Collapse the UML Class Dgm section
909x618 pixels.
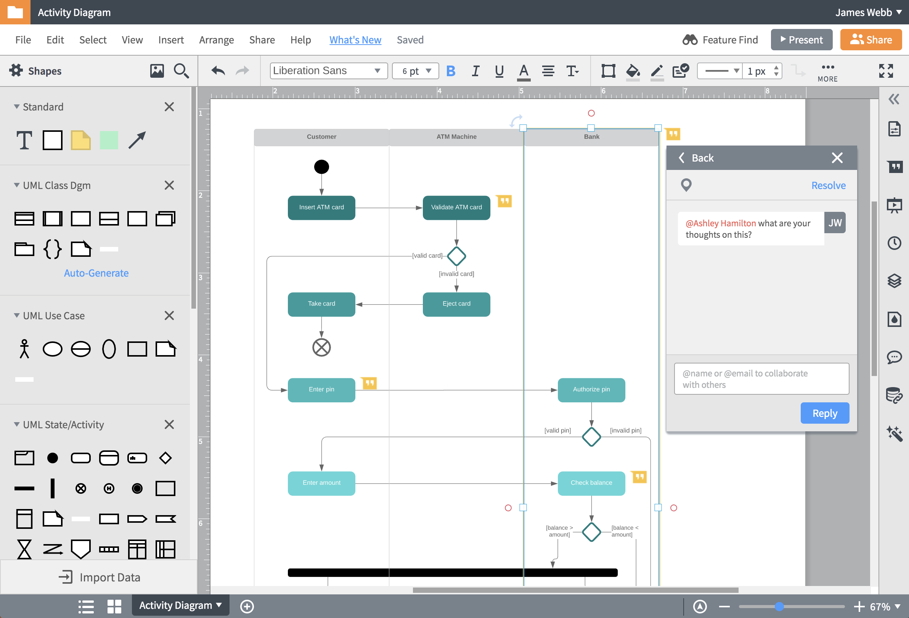pos(17,185)
